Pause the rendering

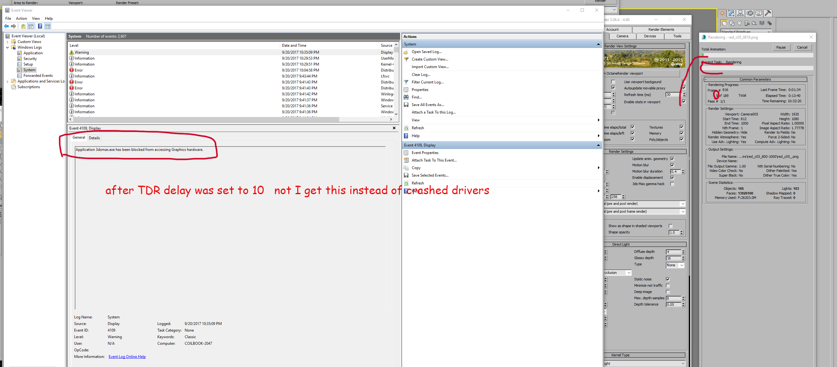780,47
